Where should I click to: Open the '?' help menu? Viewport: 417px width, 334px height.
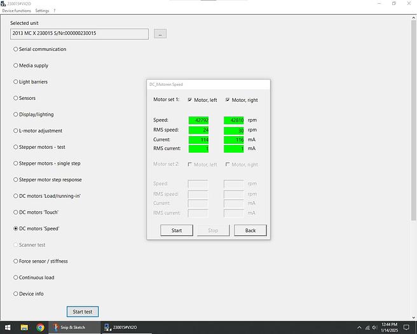coord(54,11)
